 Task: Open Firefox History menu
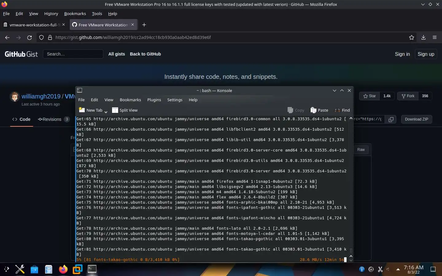pos(51,13)
